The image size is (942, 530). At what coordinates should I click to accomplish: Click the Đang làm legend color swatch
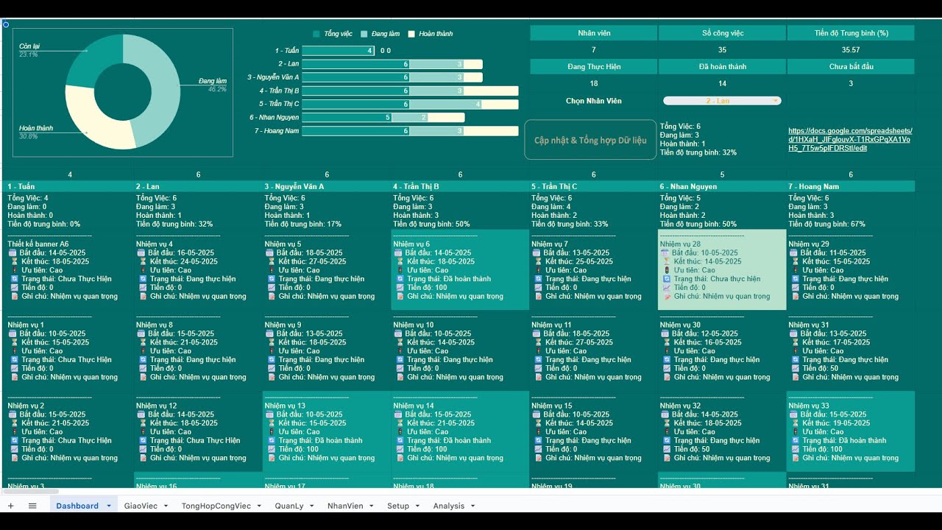pos(364,34)
